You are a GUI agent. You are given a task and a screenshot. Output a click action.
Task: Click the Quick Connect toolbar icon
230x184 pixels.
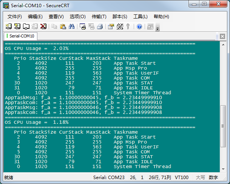(17, 27)
